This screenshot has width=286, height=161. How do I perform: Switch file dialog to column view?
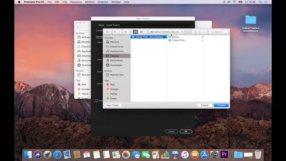tap(135, 32)
